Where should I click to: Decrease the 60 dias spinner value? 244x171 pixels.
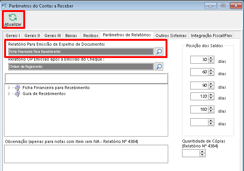tap(211, 74)
